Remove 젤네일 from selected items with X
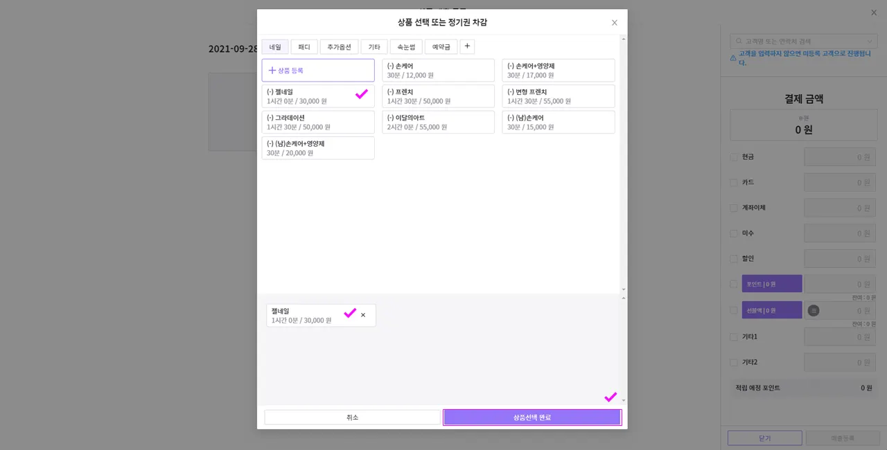The width and height of the screenshot is (887, 450). 363,315
